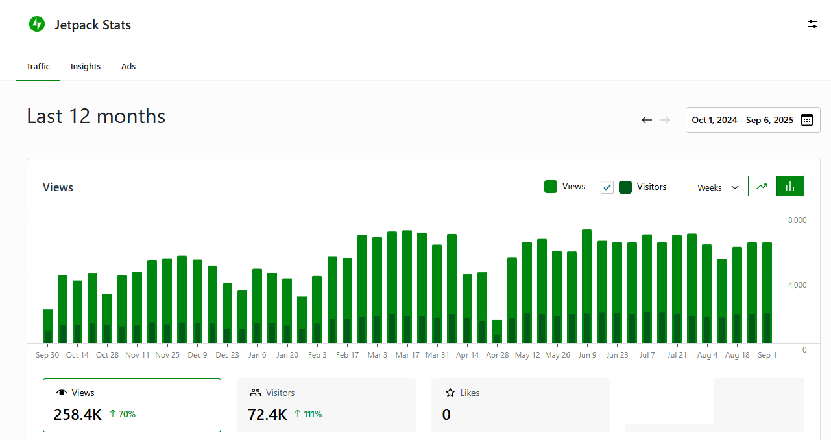Click the eye icon in Views card
The image size is (831, 440).
(62, 393)
